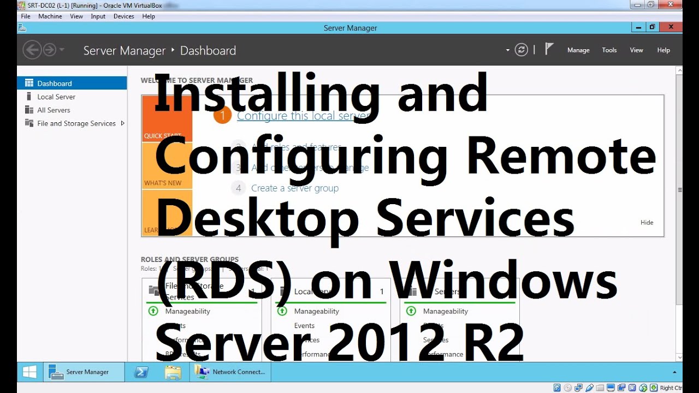Select File and Storage Services in the sidebar
Screen dimensions: 699x393
[x=72, y=123]
